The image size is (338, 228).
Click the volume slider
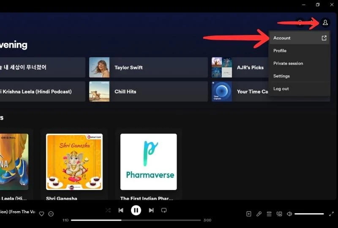[309, 214]
